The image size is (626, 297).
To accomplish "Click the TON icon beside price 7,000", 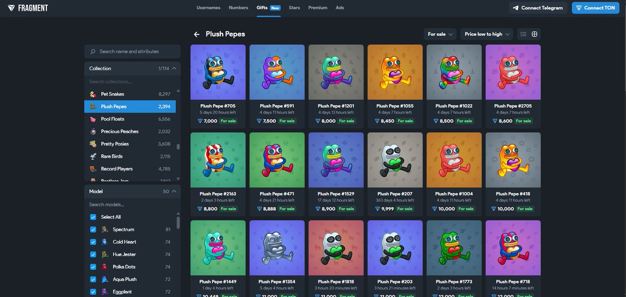I will tap(200, 121).
